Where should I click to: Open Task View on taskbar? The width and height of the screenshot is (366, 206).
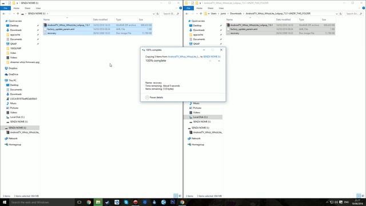click(x=79, y=202)
